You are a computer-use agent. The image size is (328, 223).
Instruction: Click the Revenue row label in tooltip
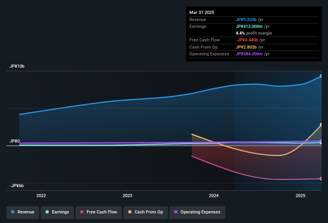tap(198, 20)
